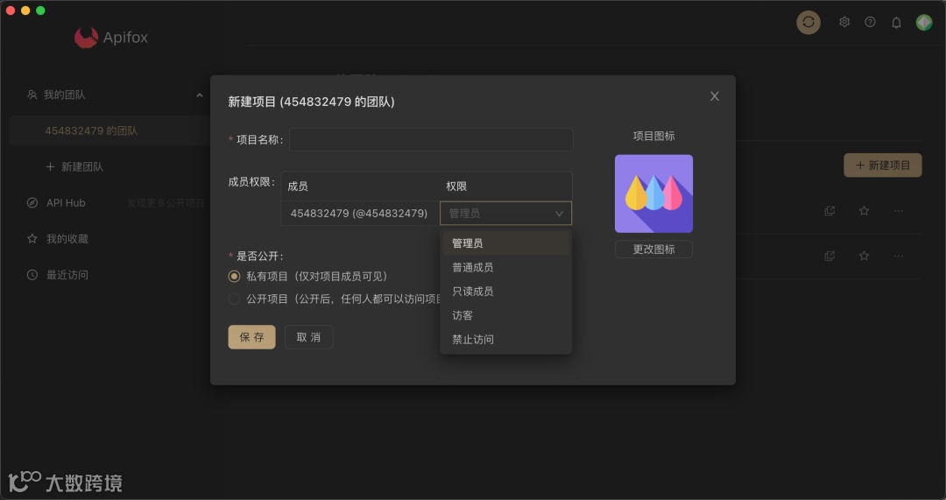Open more options for first project row
Image resolution: width=946 pixels, height=500 pixels.
[x=899, y=211]
